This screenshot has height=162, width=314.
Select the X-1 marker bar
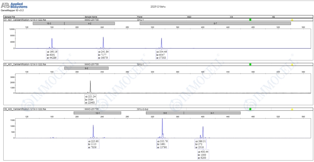point(212,113)
